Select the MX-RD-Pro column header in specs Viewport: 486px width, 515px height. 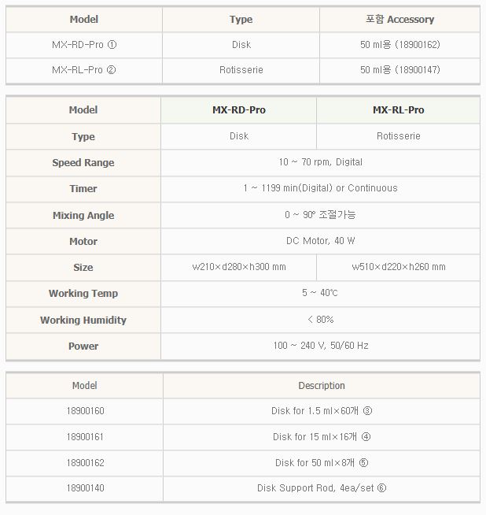239,110
